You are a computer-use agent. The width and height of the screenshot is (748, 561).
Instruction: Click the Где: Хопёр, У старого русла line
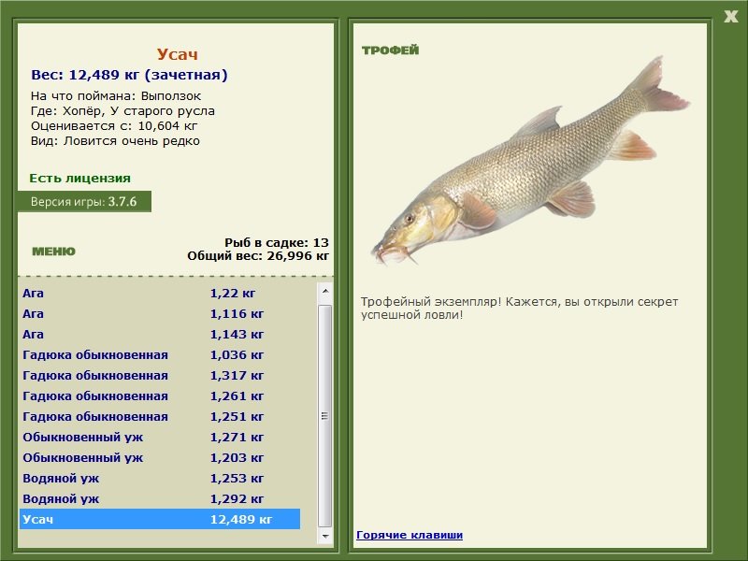(x=122, y=111)
